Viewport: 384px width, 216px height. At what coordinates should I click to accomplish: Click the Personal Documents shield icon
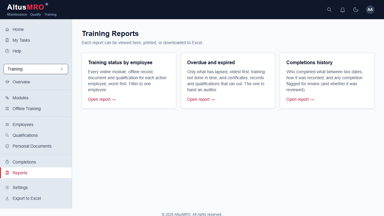(x=7, y=146)
